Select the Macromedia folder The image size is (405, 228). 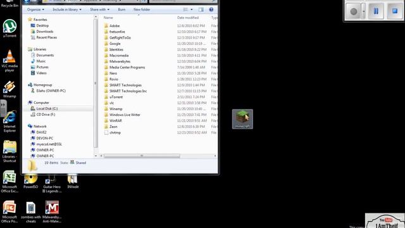coord(119,56)
